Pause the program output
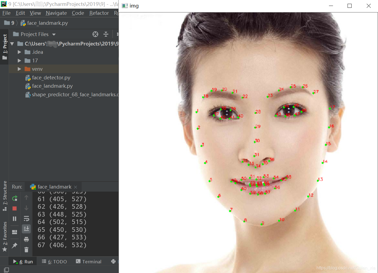 (x=15, y=219)
